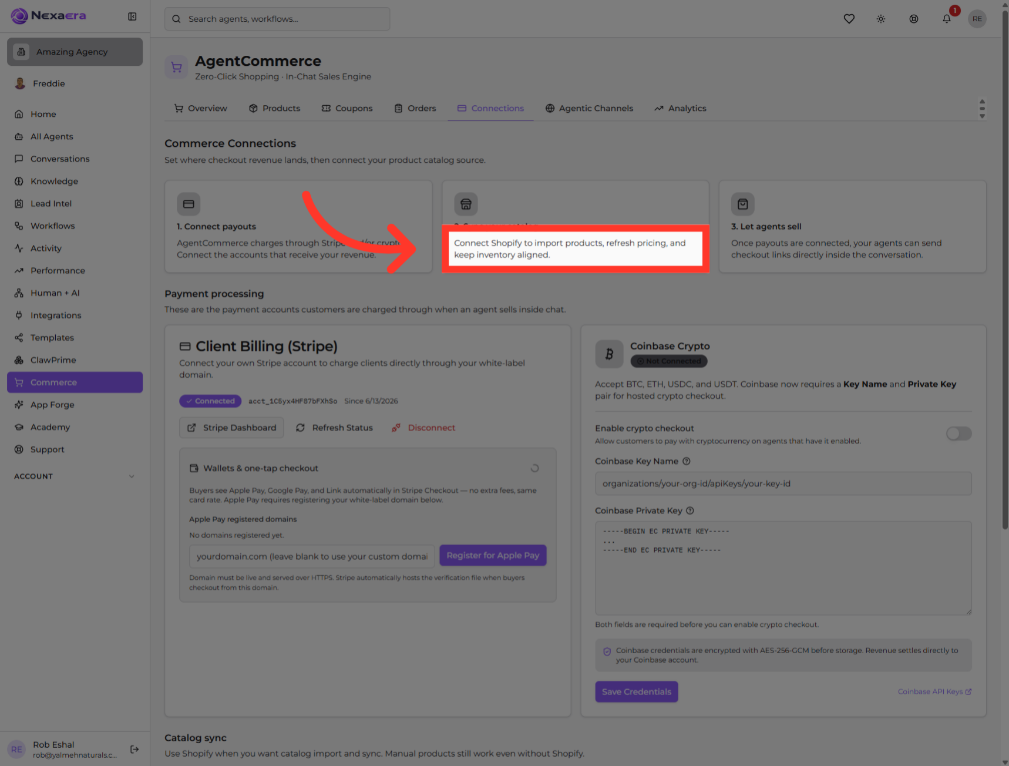Click the Coinbase Private Key textarea

(x=783, y=568)
